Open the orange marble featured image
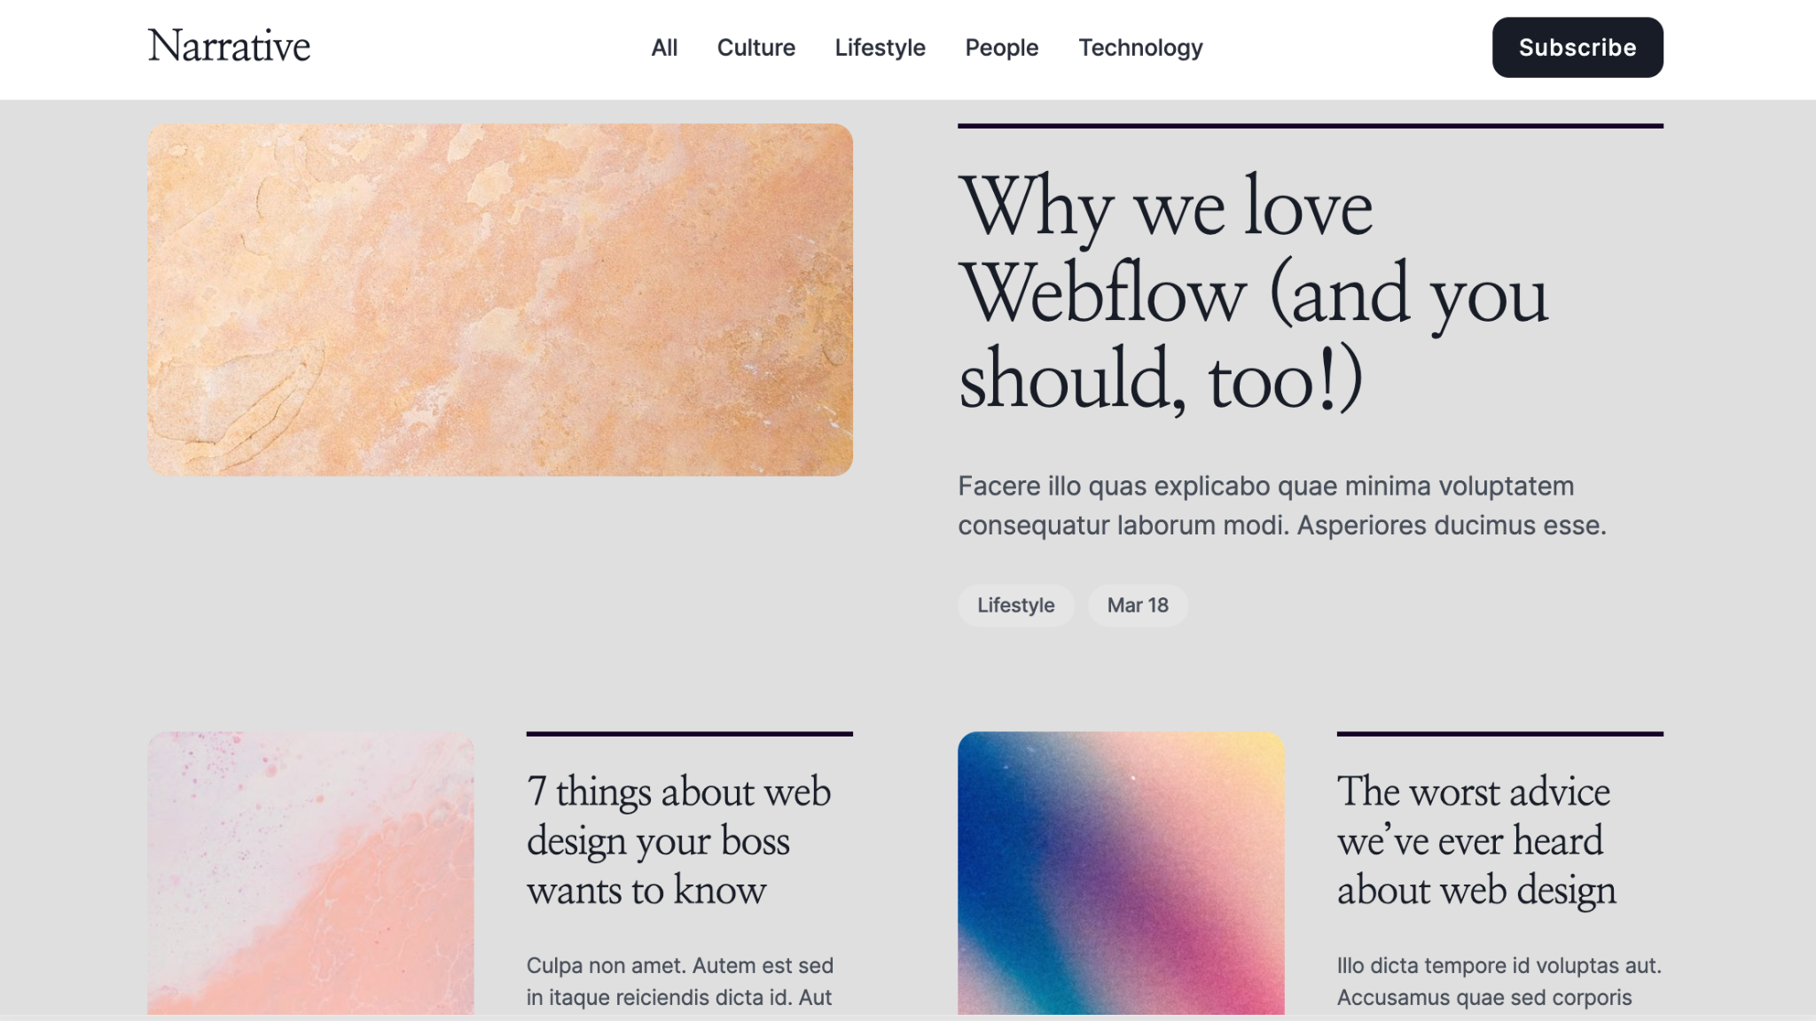Image resolution: width=1816 pixels, height=1021 pixels. (x=500, y=300)
